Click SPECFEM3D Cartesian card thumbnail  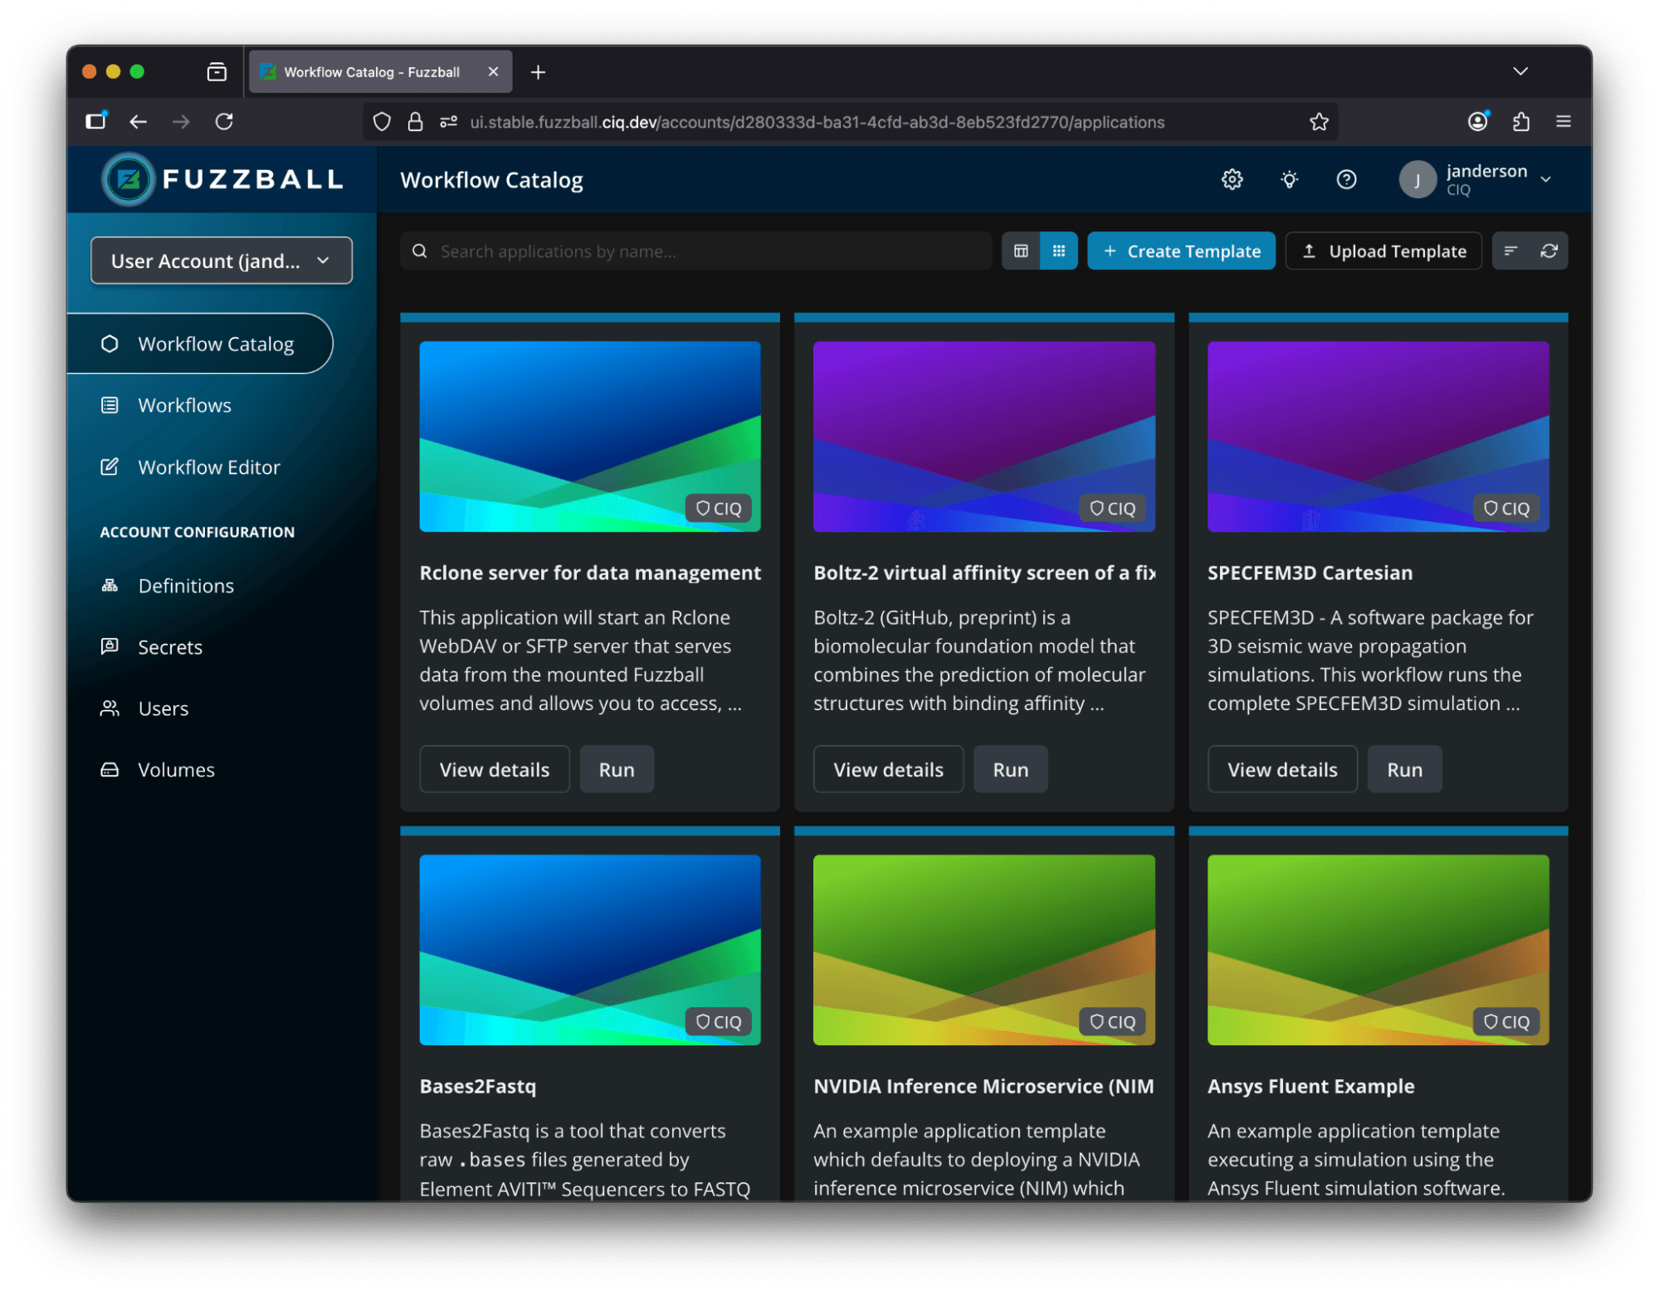click(x=1378, y=436)
